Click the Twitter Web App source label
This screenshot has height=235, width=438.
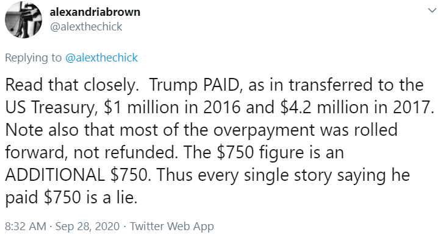[x=172, y=226]
